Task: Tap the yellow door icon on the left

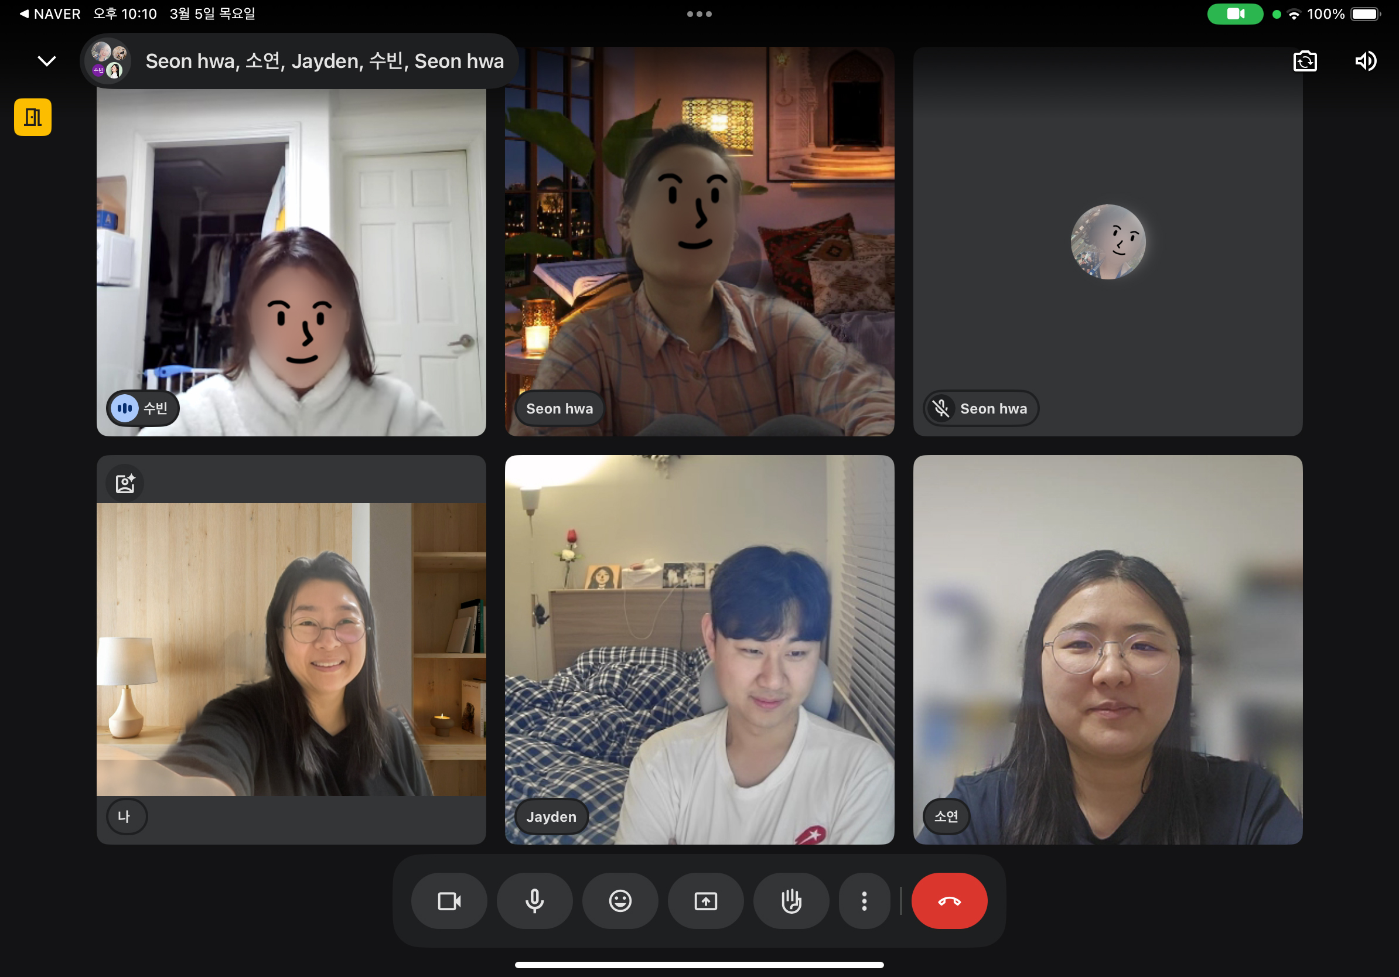Action: tap(33, 117)
